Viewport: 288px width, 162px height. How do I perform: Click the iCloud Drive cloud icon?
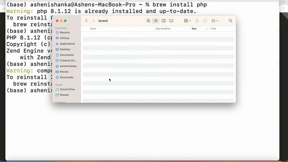[57, 89]
